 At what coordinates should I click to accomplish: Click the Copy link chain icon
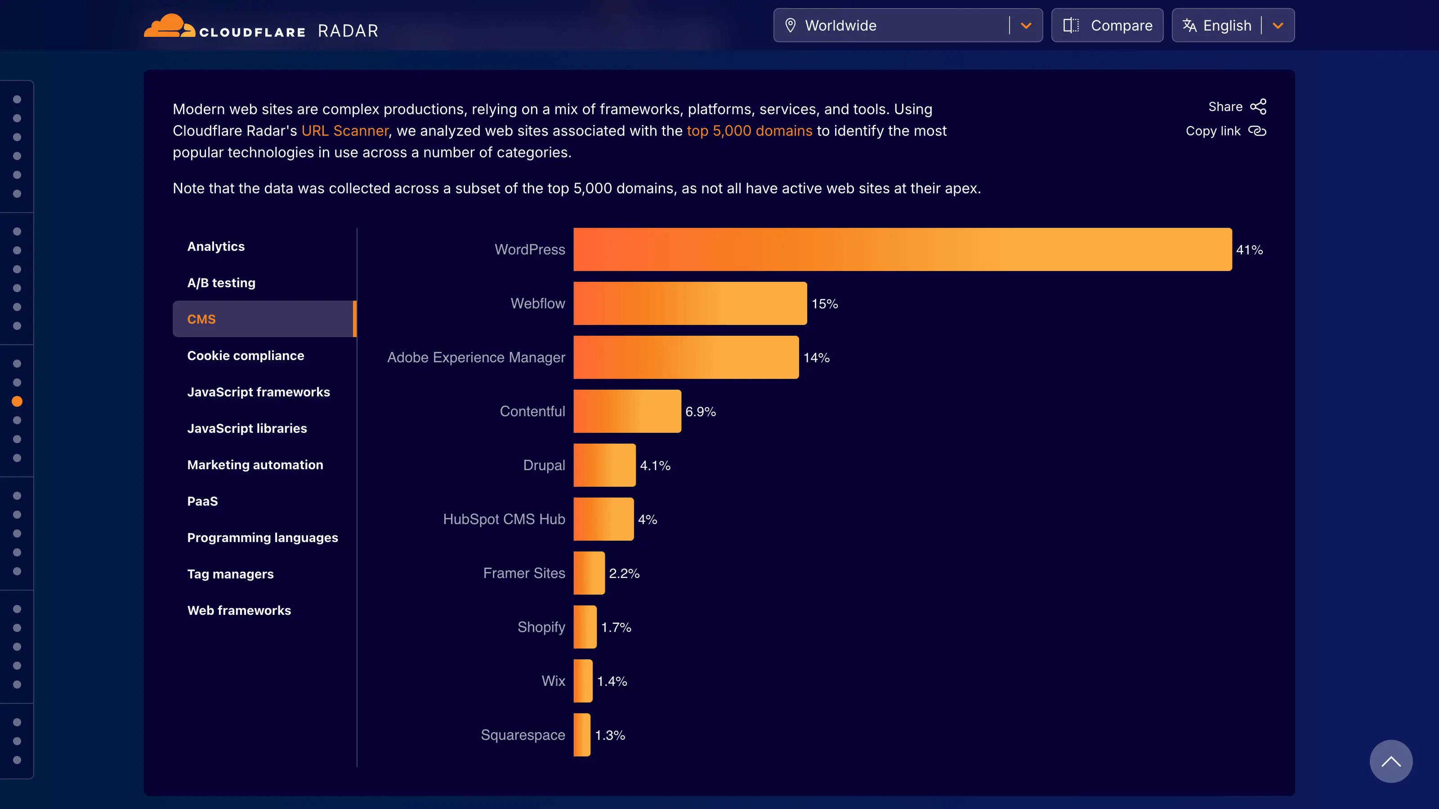click(x=1257, y=131)
